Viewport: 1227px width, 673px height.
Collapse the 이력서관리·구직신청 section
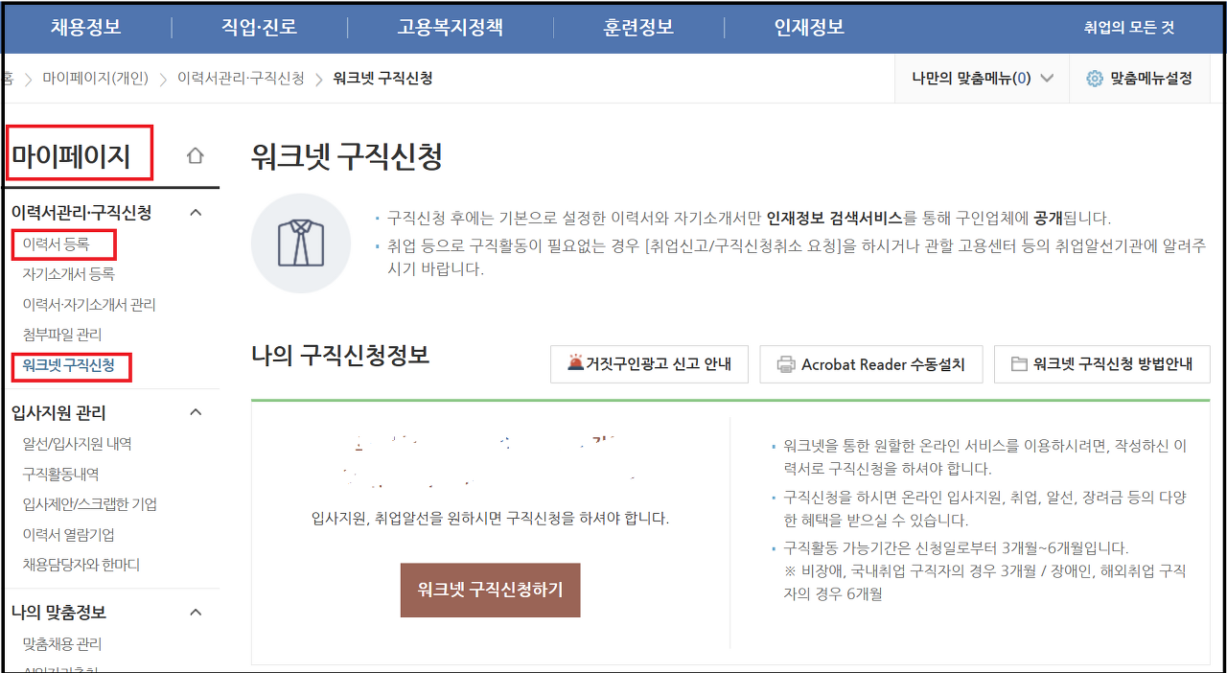[x=196, y=213]
